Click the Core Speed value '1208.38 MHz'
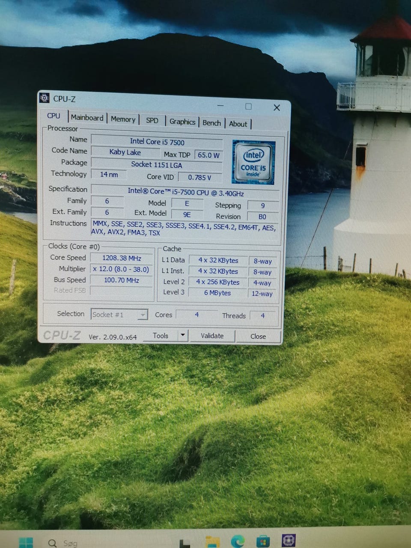The image size is (411, 548). coord(122,258)
